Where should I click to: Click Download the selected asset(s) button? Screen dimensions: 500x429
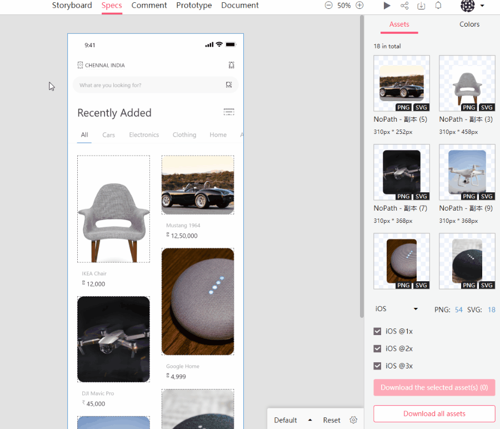pos(434,387)
